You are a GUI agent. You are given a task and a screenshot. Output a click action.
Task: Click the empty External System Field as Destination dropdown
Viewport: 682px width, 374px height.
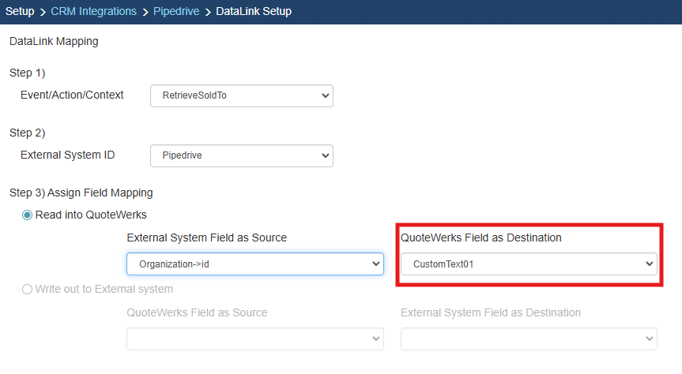[528, 338]
